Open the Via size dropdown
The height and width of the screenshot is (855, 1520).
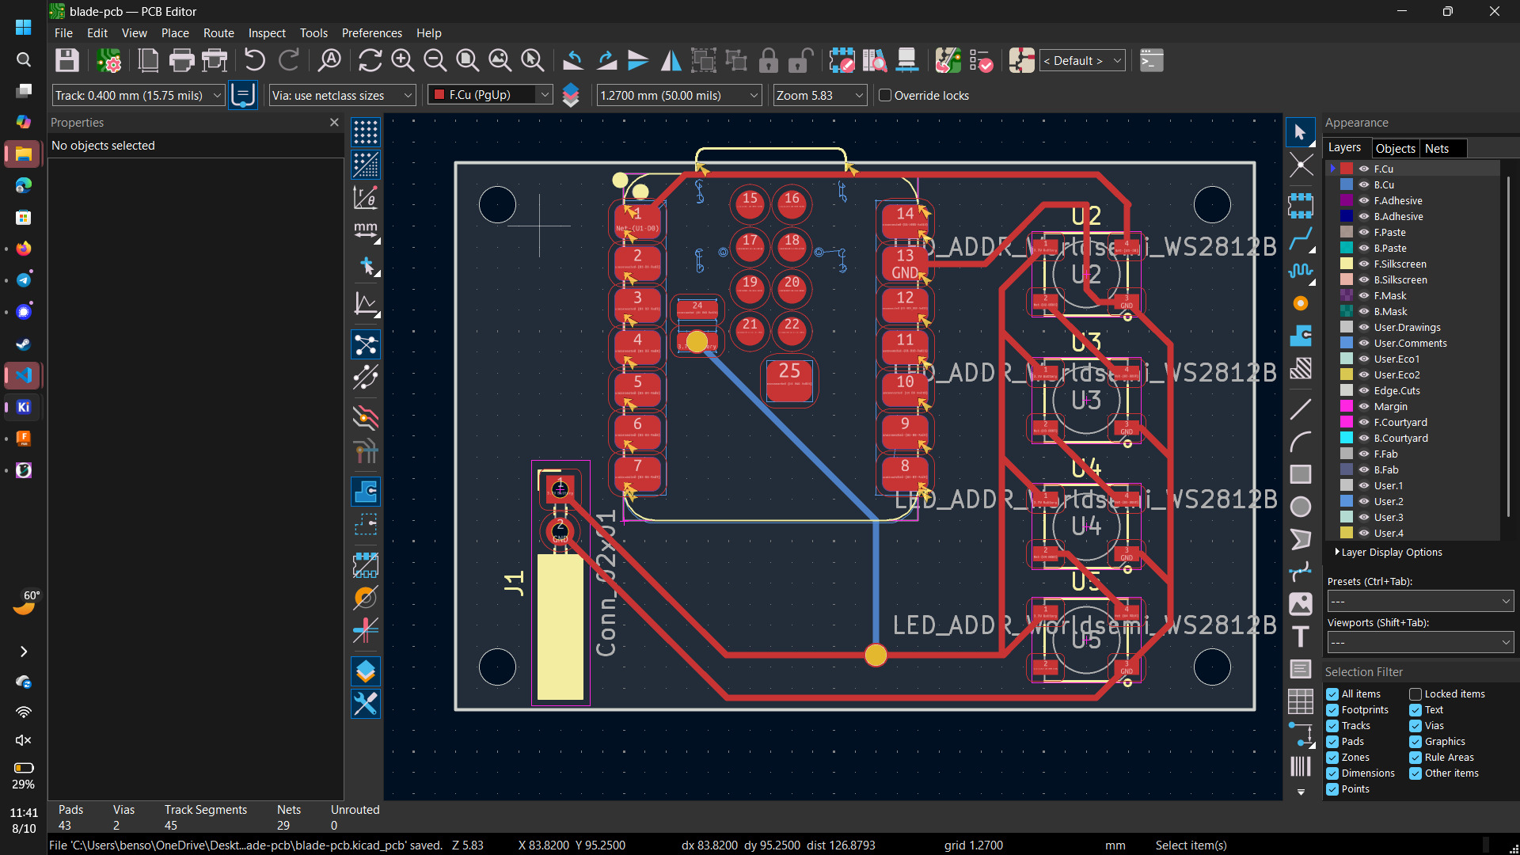[342, 95]
